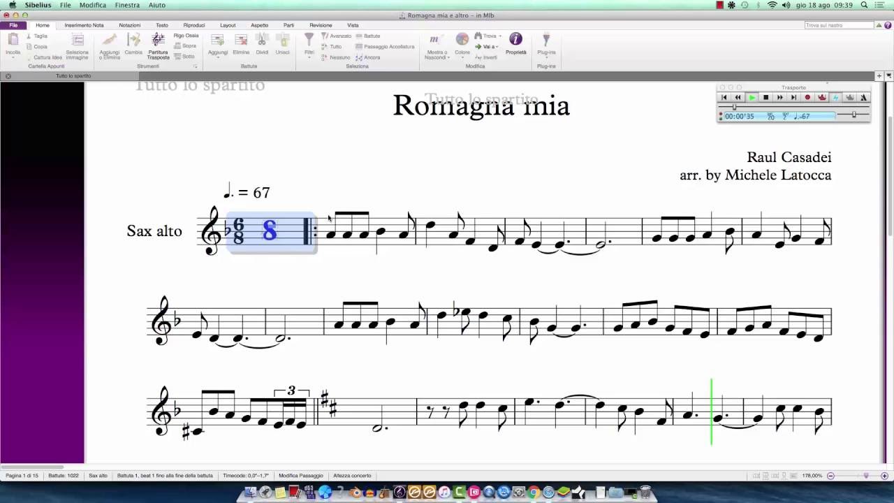
Task: Click the Transport go-to-start button
Action: click(x=724, y=98)
